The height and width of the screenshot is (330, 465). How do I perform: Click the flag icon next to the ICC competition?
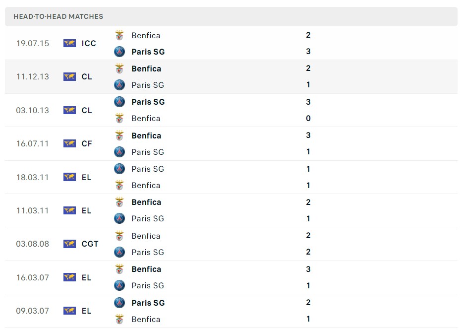click(x=69, y=43)
